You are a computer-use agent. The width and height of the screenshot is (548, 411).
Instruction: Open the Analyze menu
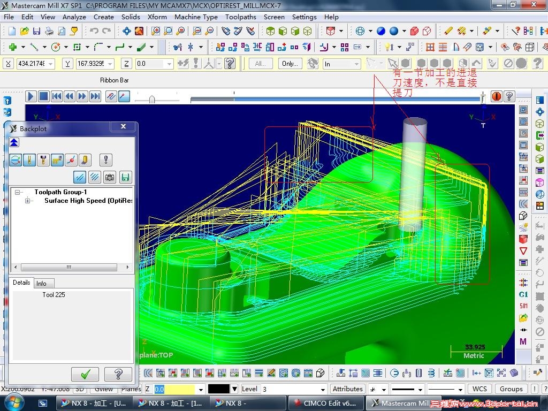(x=74, y=17)
